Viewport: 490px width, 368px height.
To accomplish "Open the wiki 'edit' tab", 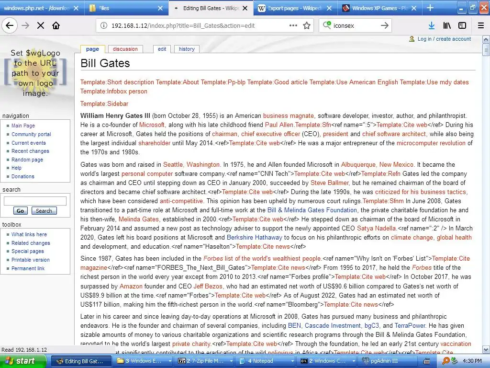I will tap(162, 49).
